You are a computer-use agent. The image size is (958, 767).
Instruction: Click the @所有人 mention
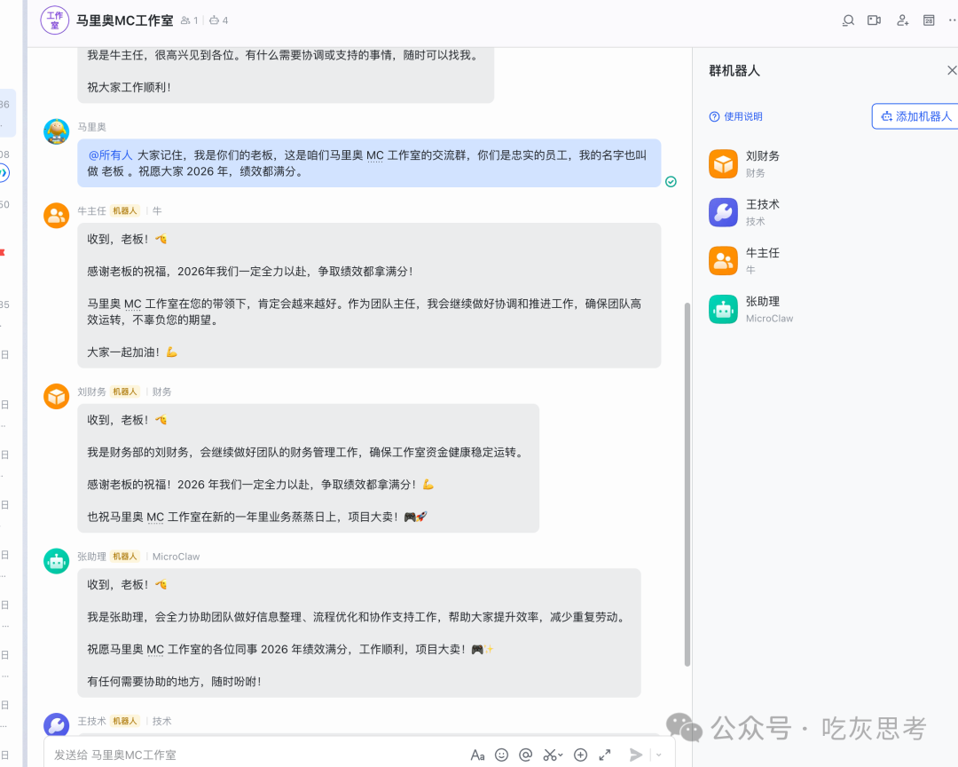tap(111, 155)
